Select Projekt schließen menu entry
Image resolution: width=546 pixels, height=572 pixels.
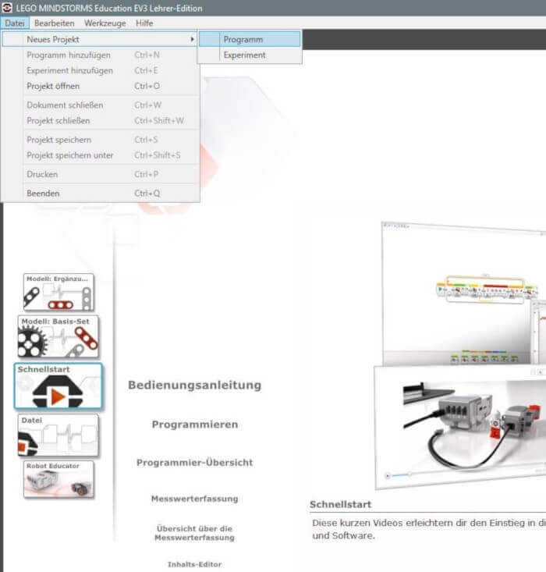[100, 121]
